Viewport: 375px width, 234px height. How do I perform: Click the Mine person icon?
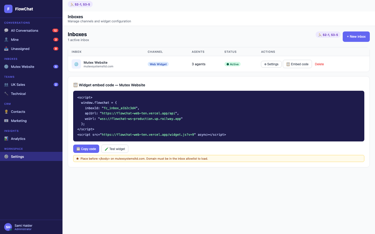coord(6,40)
